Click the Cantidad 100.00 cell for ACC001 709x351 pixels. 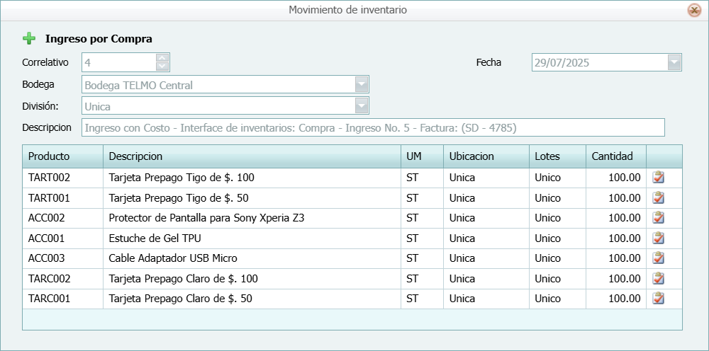(x=616, y=238)
